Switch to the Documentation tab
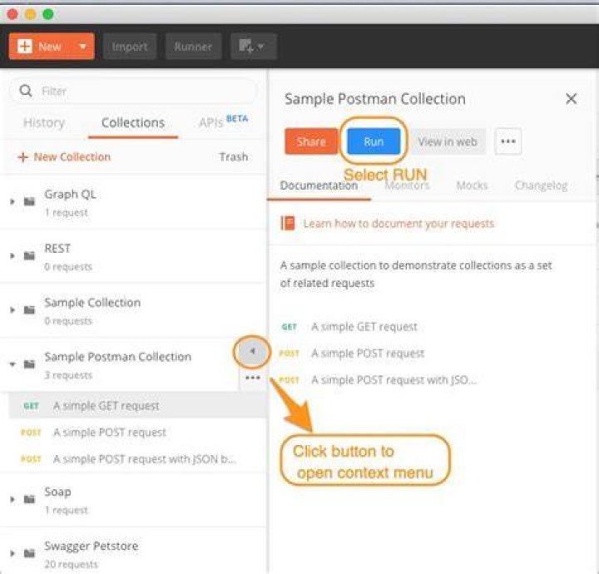This screenshot has height=574, width=599. pyautogui.click(x=319, y=186)
